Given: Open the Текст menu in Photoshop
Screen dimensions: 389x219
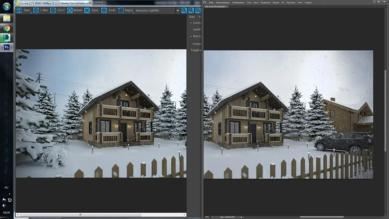Looking at the screenshot, I should pos(256,3).
